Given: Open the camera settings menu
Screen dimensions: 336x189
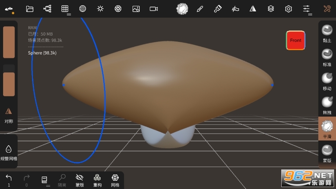Looking at the screenshot, I should (154, 9).
